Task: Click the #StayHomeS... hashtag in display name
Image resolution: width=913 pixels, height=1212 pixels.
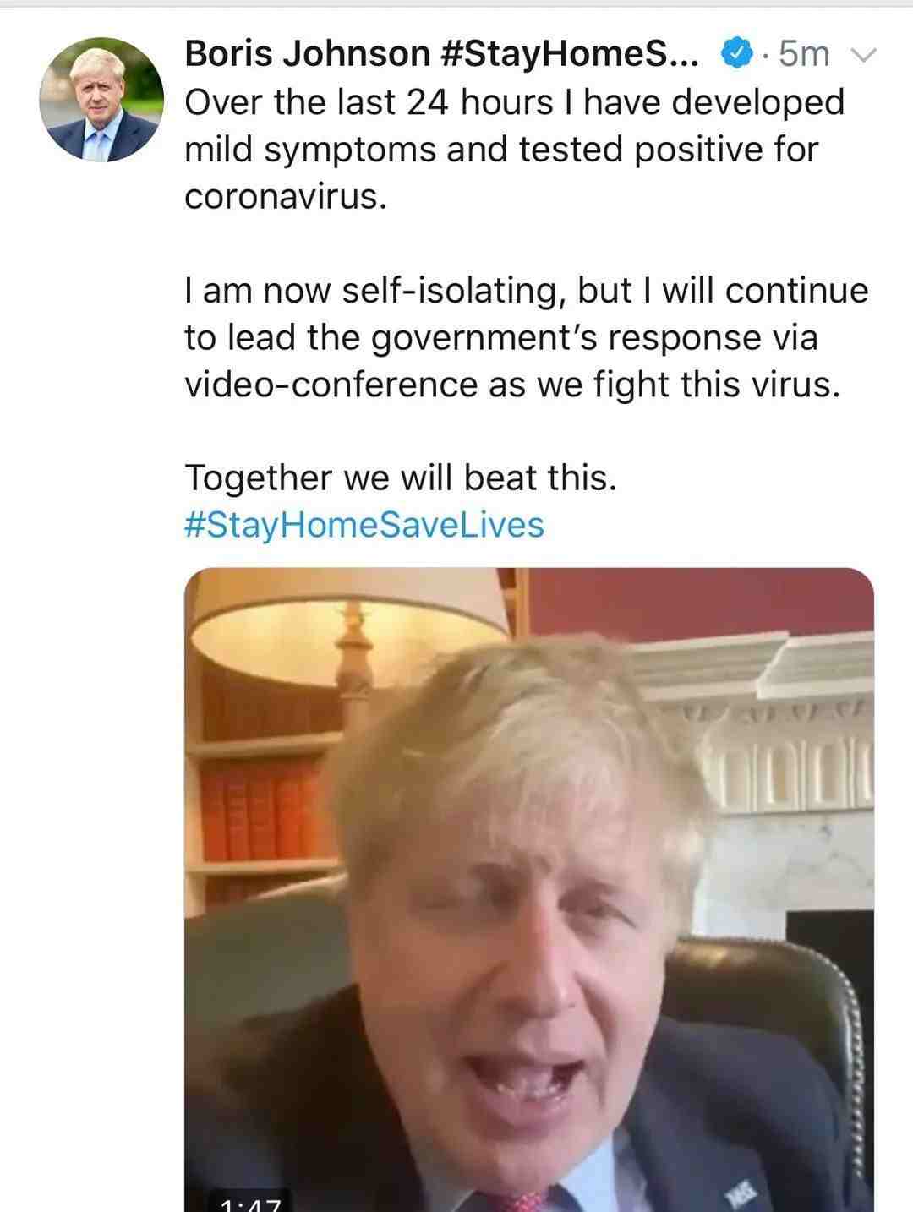Action: click(x=570, y=55)
